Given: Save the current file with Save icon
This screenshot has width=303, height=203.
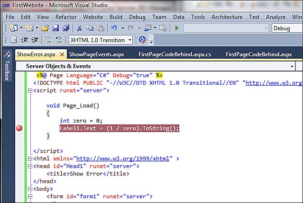Looking at the screenshot, I should [x=55, y=28].
